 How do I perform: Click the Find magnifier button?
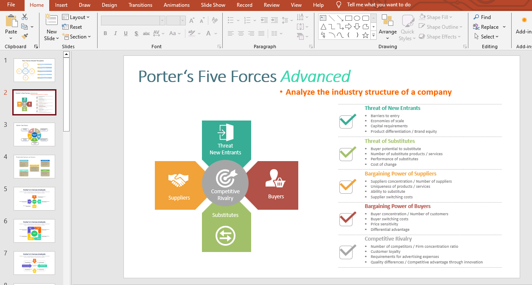pyautogui.click(x=482, y=17)
